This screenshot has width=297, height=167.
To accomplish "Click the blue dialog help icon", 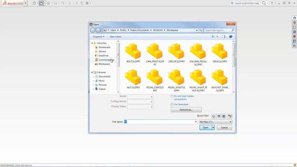I will tap(231, 37).
